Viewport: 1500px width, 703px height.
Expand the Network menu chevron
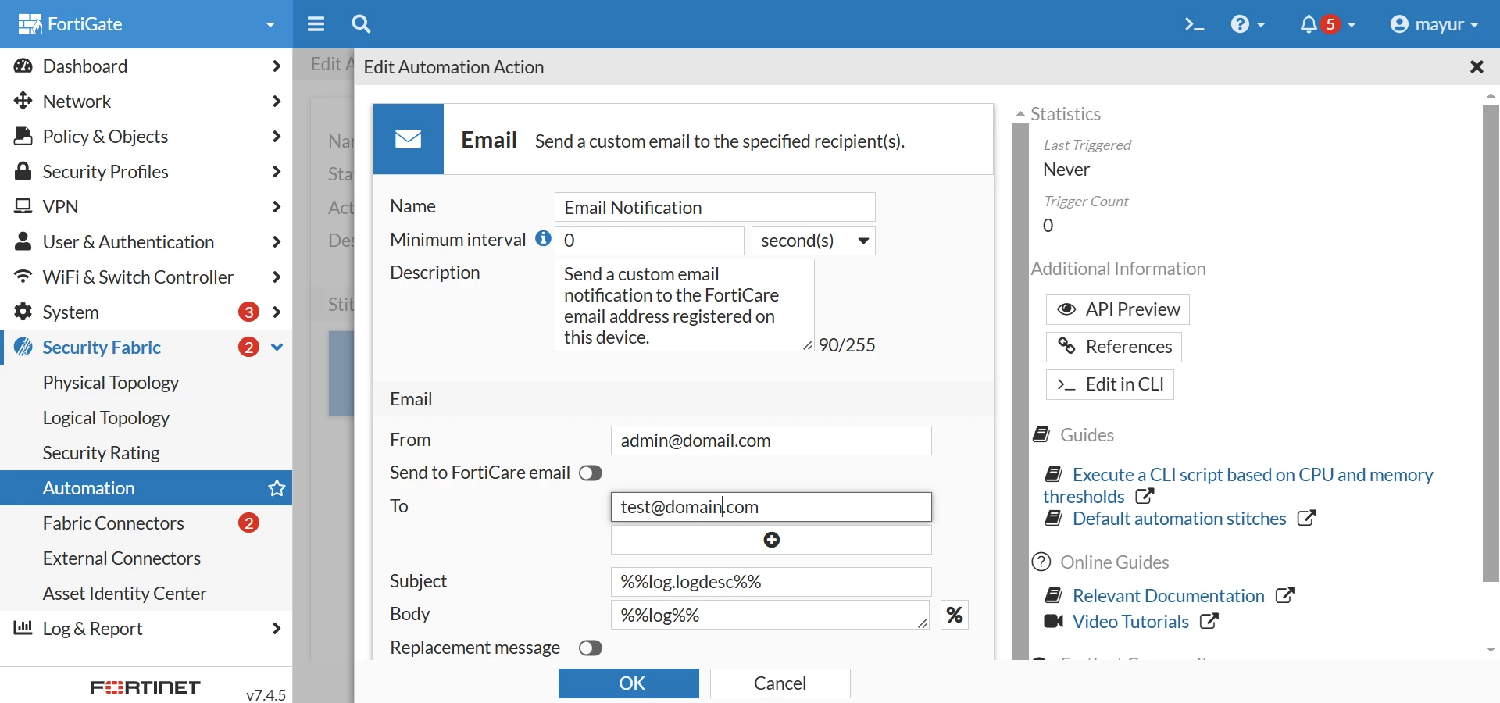point(277,102)
